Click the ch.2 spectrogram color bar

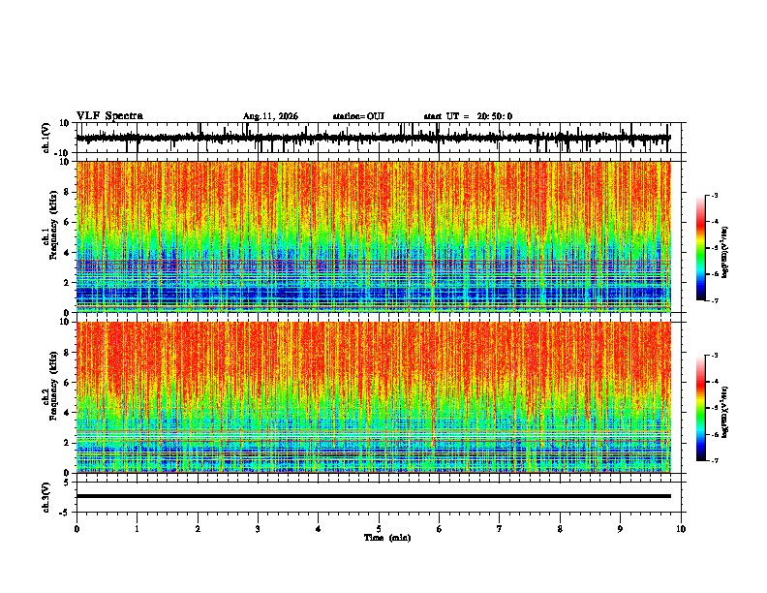pos(700,408)
